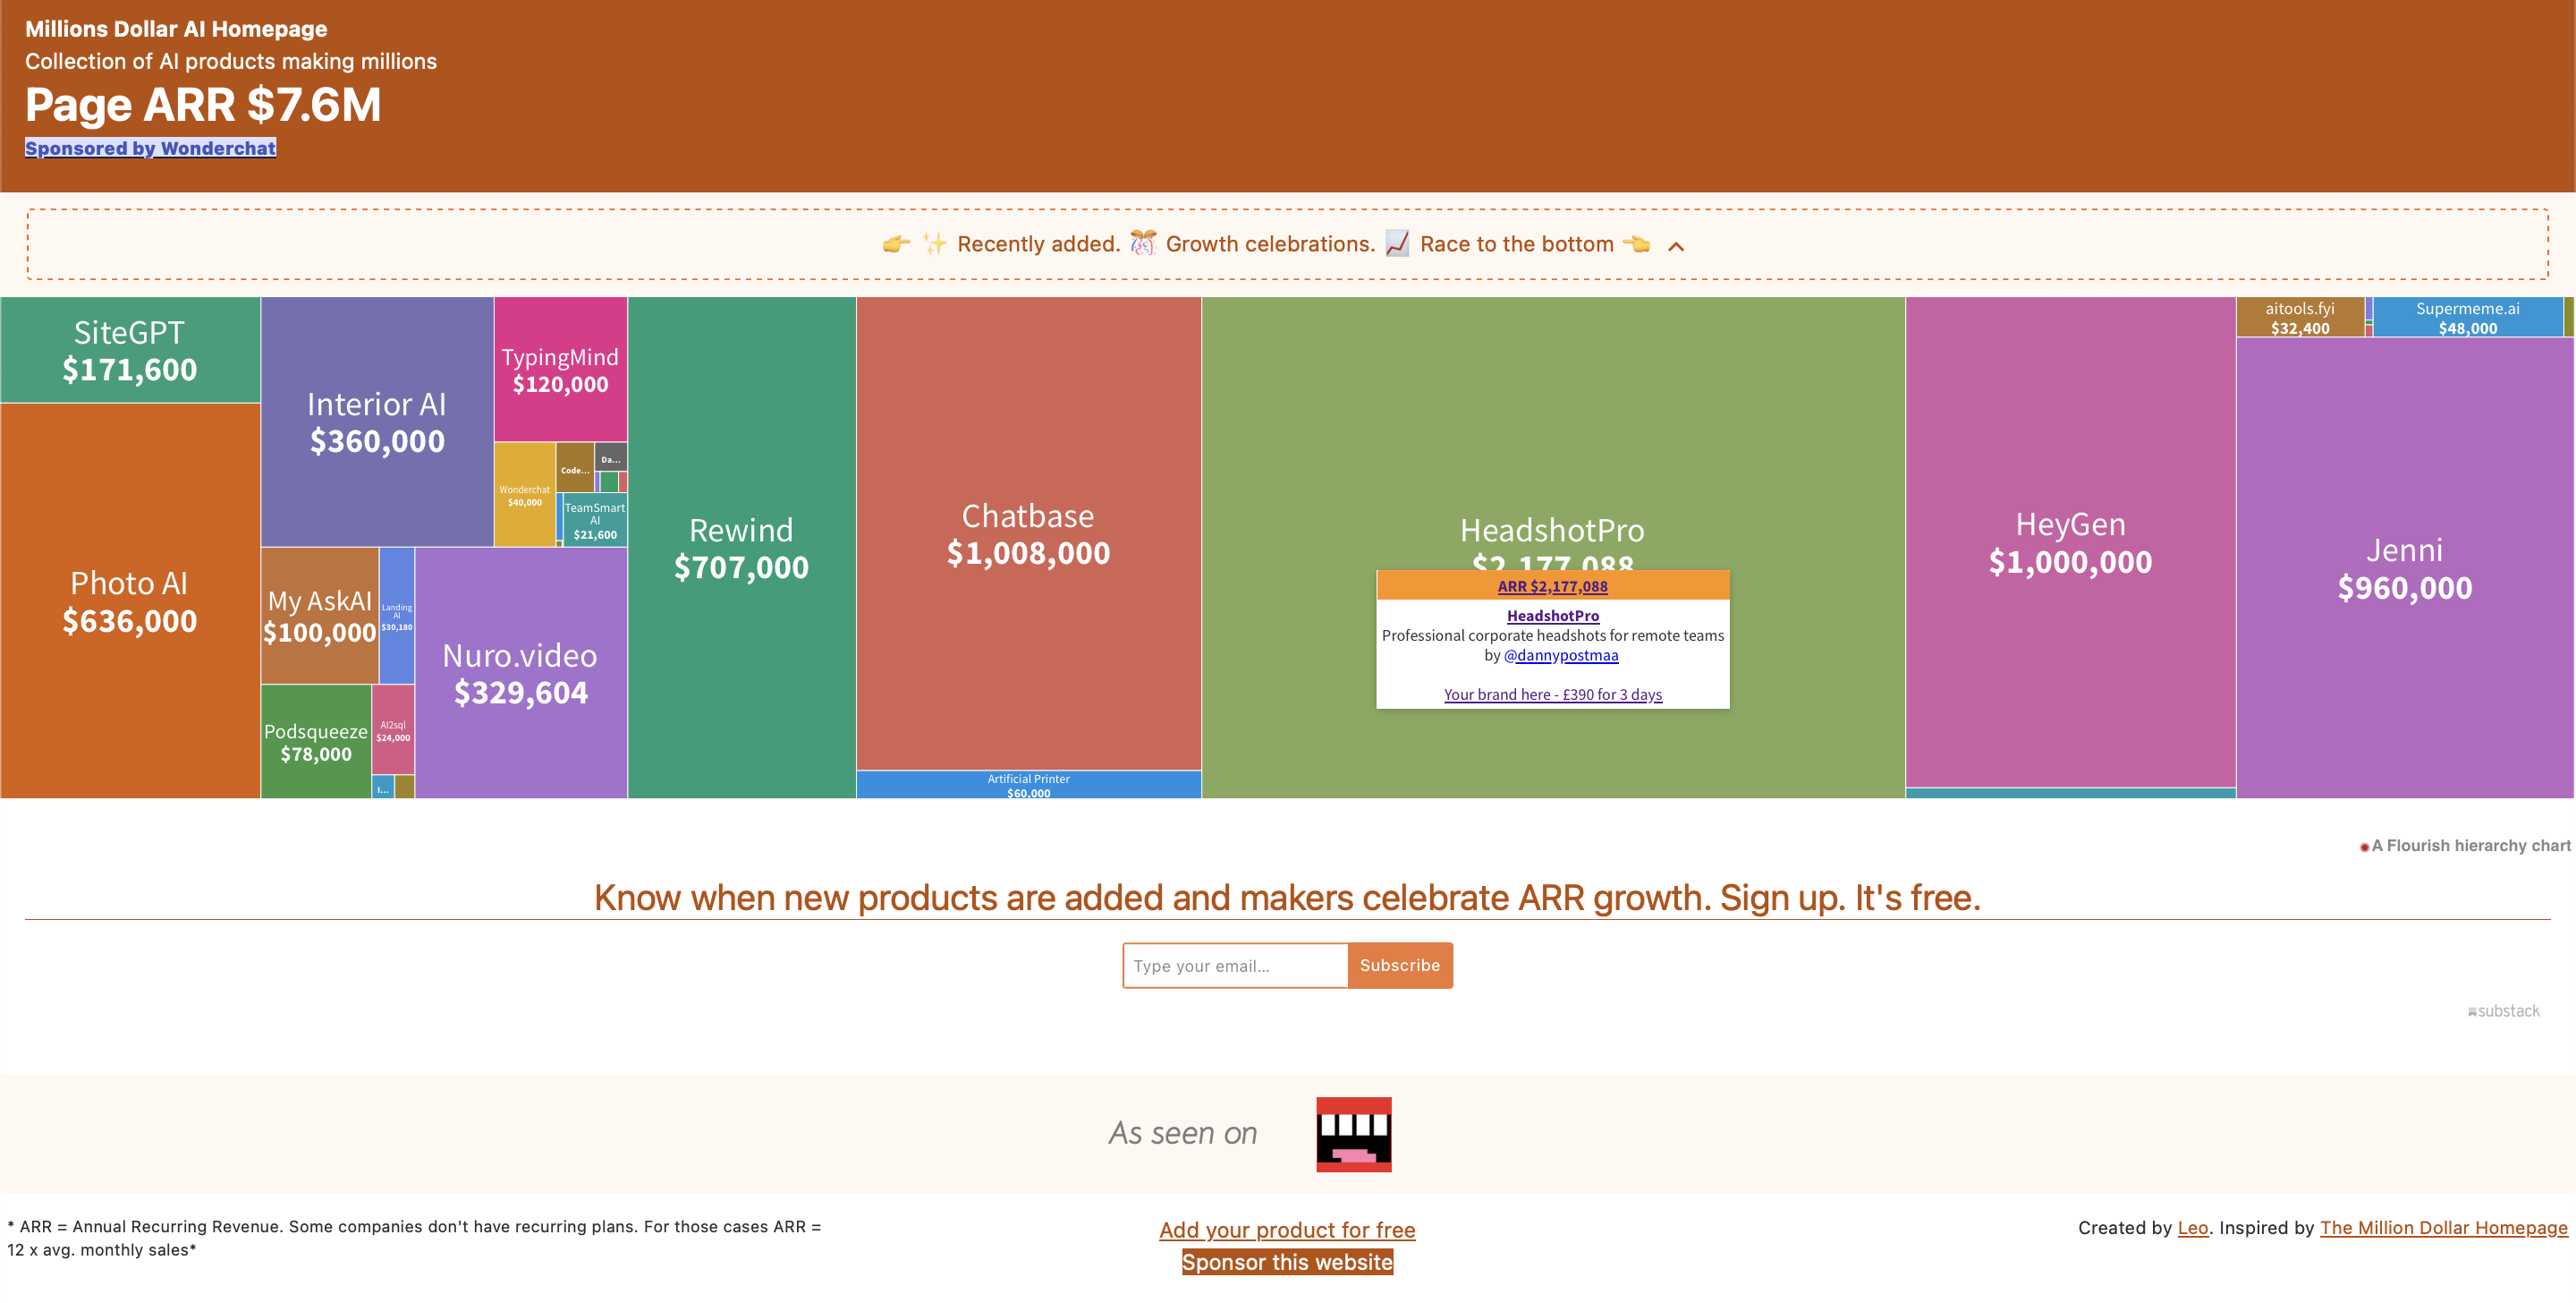Screen dimensions: 2576x1303
Task: Click the Your brand here £390 for 3 days link
Action: 1553,693
